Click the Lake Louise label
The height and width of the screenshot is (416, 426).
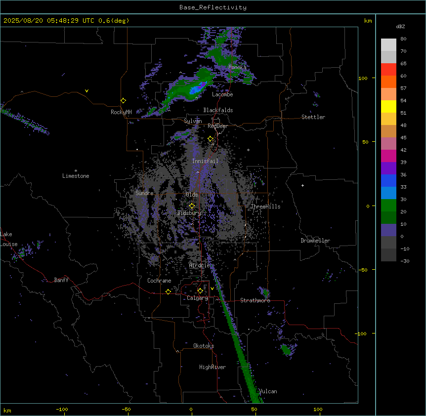pyautogui.click(x=9, y=239)
